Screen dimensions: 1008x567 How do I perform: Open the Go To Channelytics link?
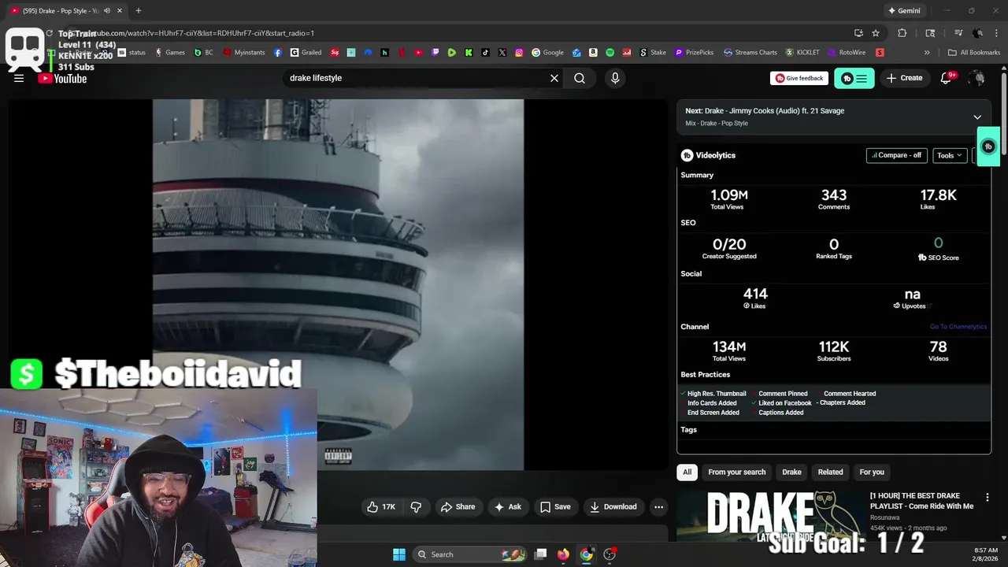tap(958, 326)
